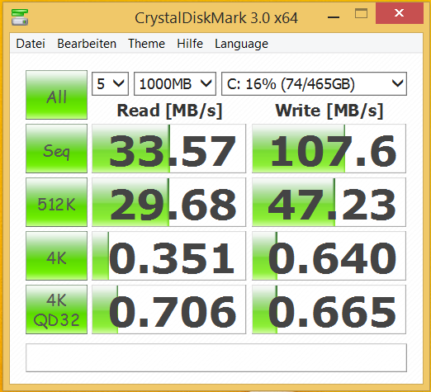Open the Language menu
431x392 pixels.
pyautogui.click(x=241, y=44)
